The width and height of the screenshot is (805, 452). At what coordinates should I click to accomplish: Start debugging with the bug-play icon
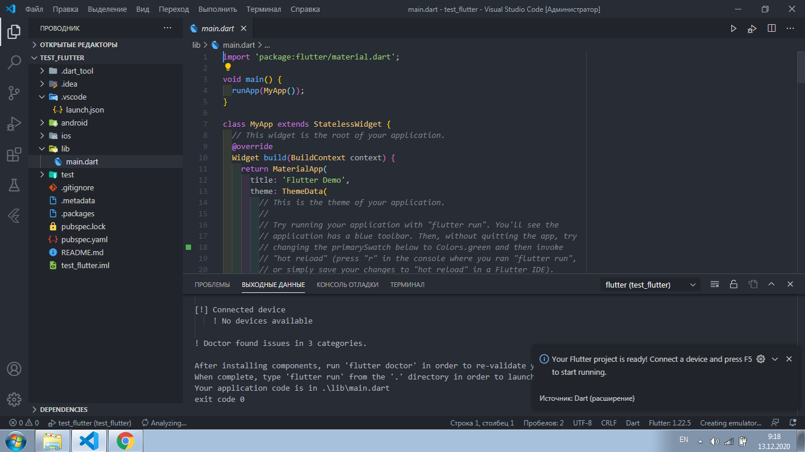click(752, 28)
